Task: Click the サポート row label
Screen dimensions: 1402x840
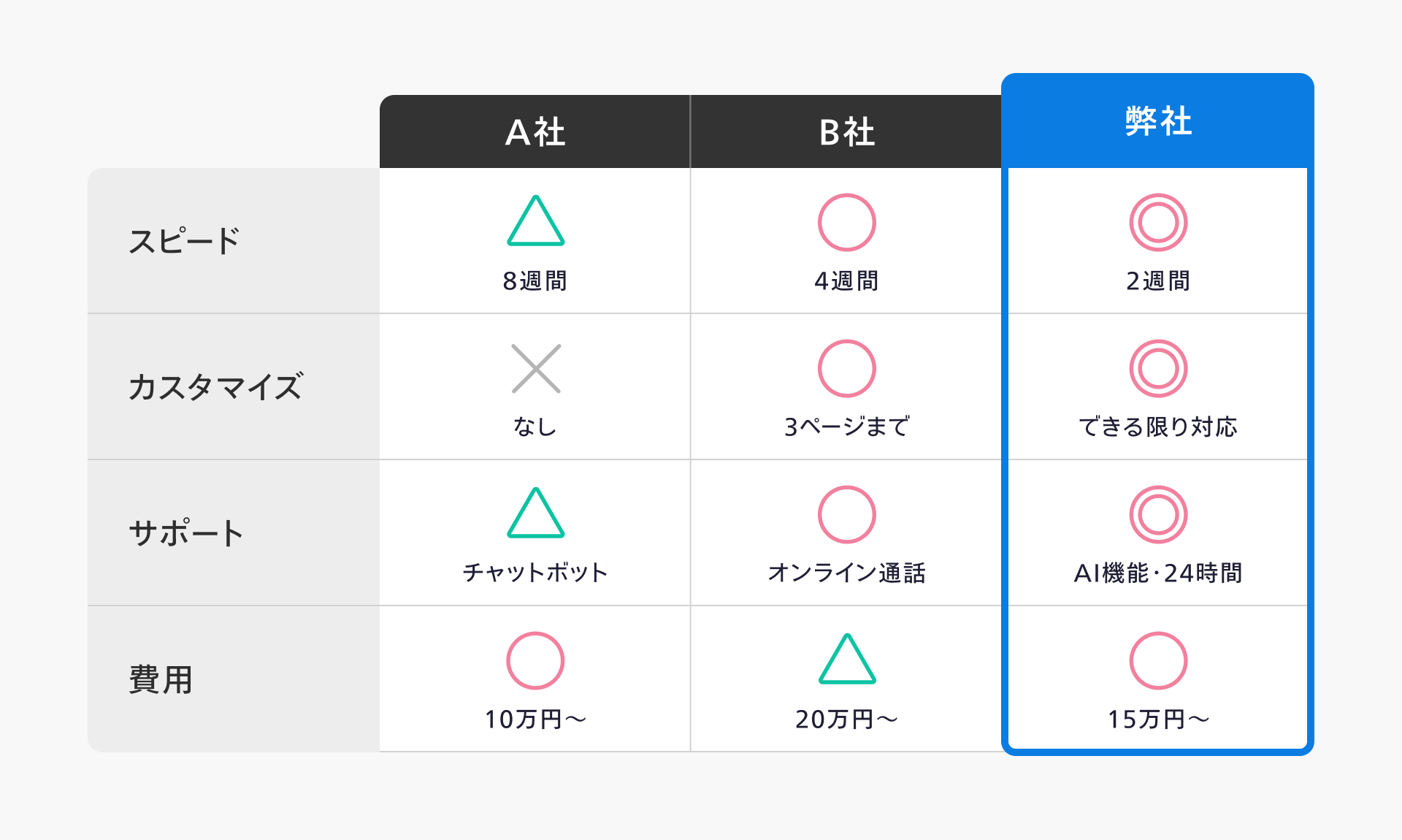Action: click(185, 533)
